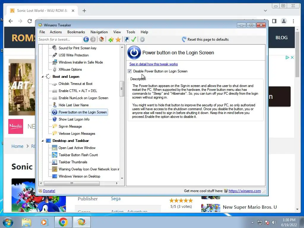Click the tree scrollbar's down arrow

(x=122, y=178)
